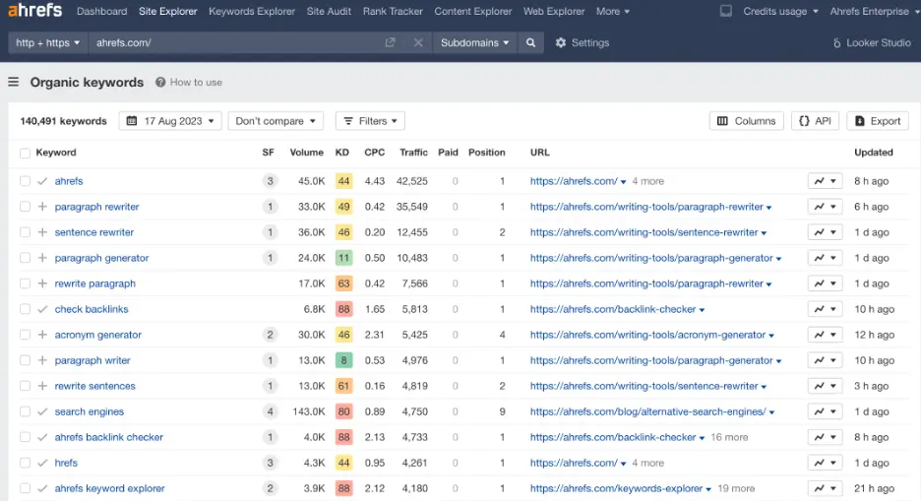Image resolution: width=921 pixels, height=502 pixels.
Task: Click the Export button
Action: [x=877, y=121]
